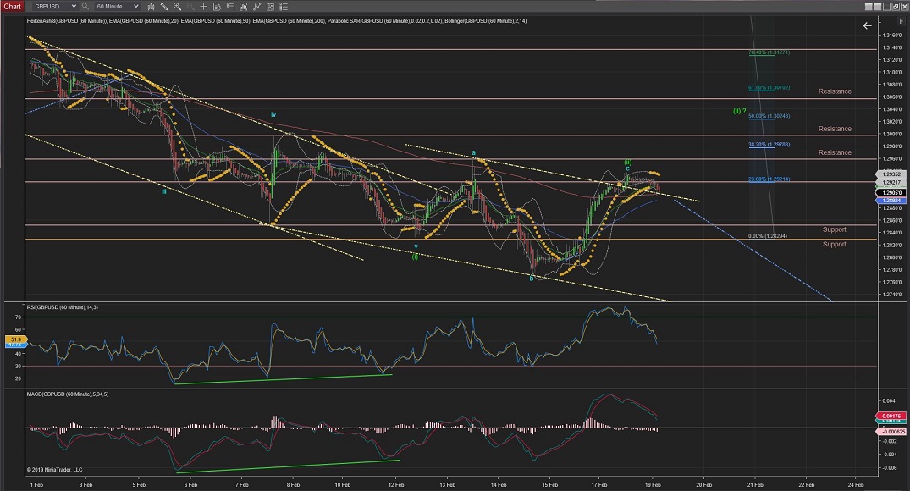Click the 78.40% Fibonacci level label

[769, 52]
